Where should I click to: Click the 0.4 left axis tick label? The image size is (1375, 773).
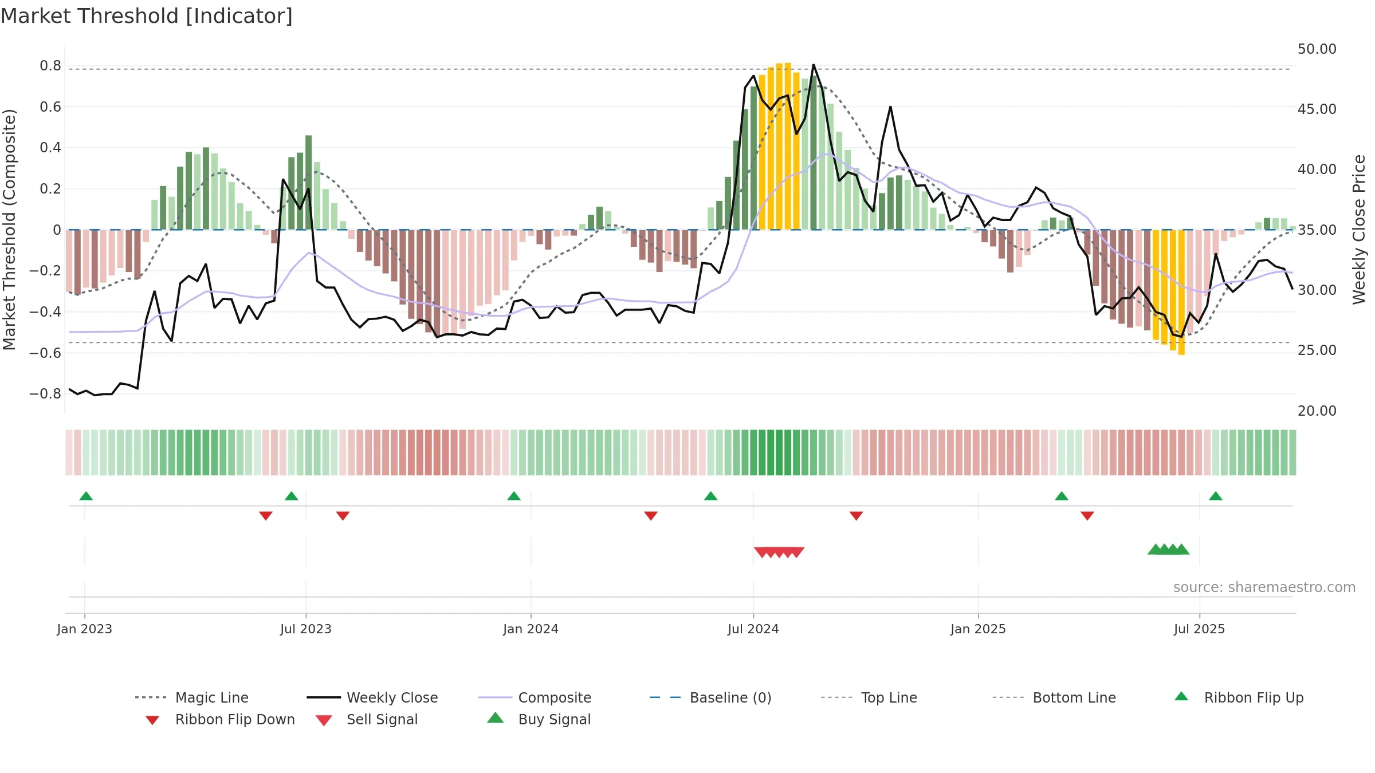50,148
